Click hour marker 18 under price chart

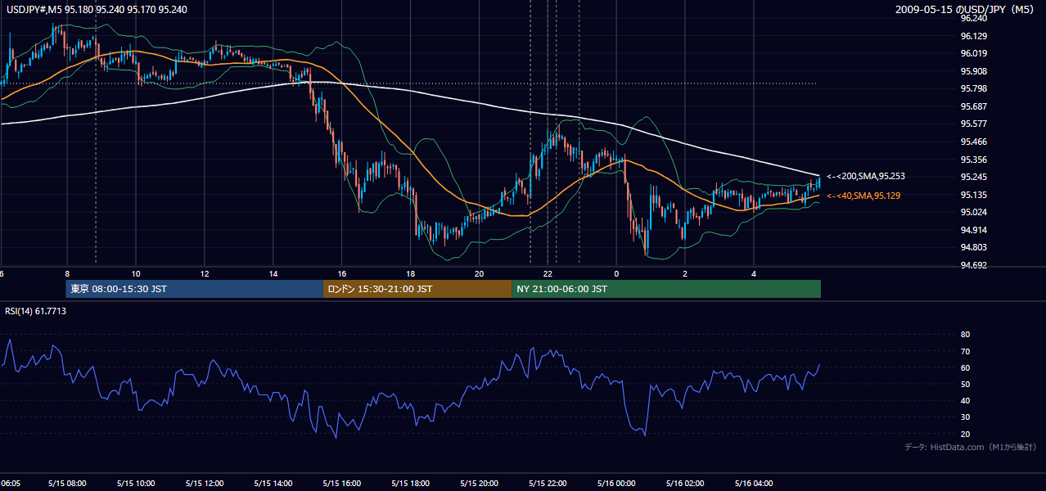411,273
